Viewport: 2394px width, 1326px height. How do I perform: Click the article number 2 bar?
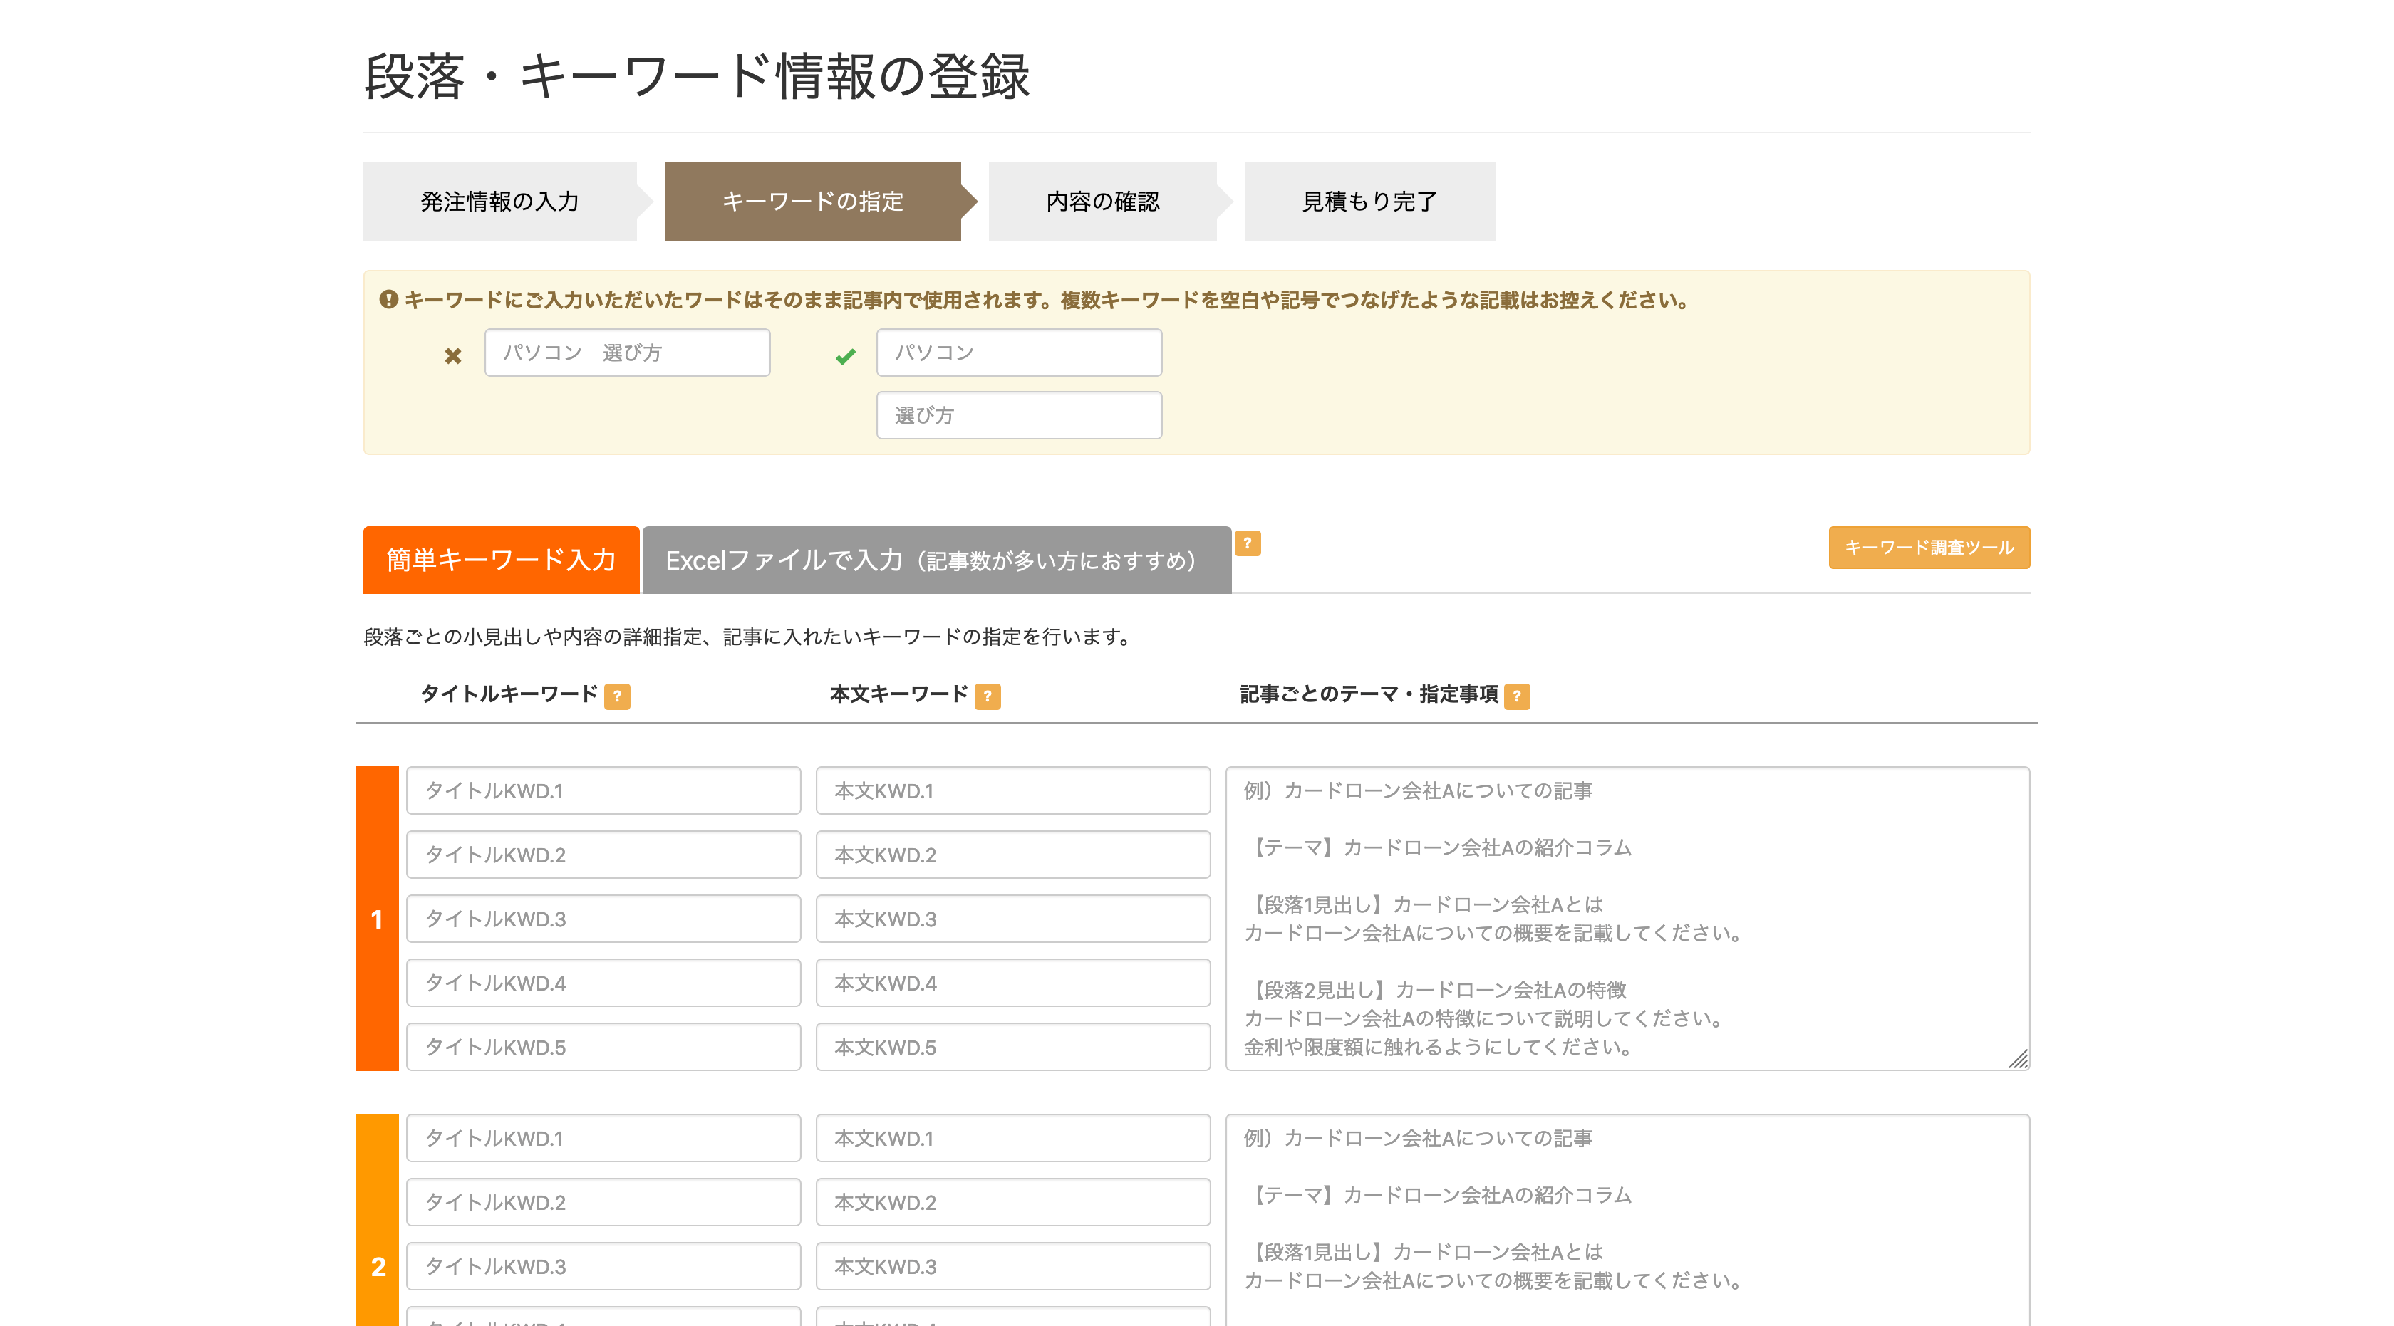click(378, 1220)
